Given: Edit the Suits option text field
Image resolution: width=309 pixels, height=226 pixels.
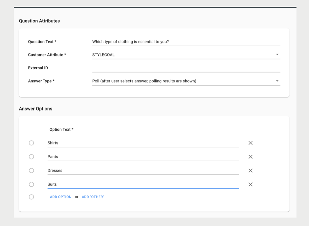Looking at the screenshot, I should click(143, 184).
